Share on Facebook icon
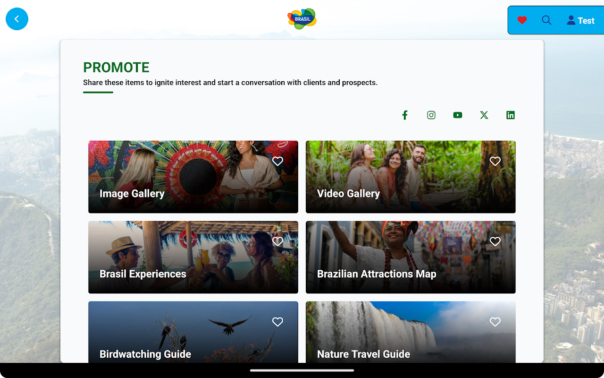This screenshot has width=604, height=378. (405, 115)
